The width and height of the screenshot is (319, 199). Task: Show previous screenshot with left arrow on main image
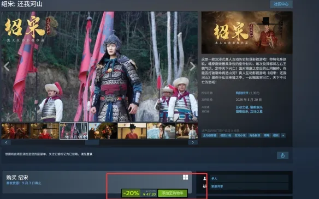click(x=7, y=67)
